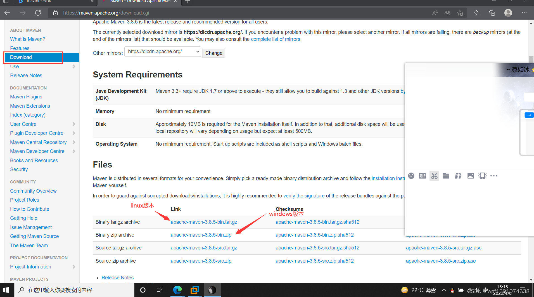
Task: Click the Change mirror button
Action: (x=214, y=53)
